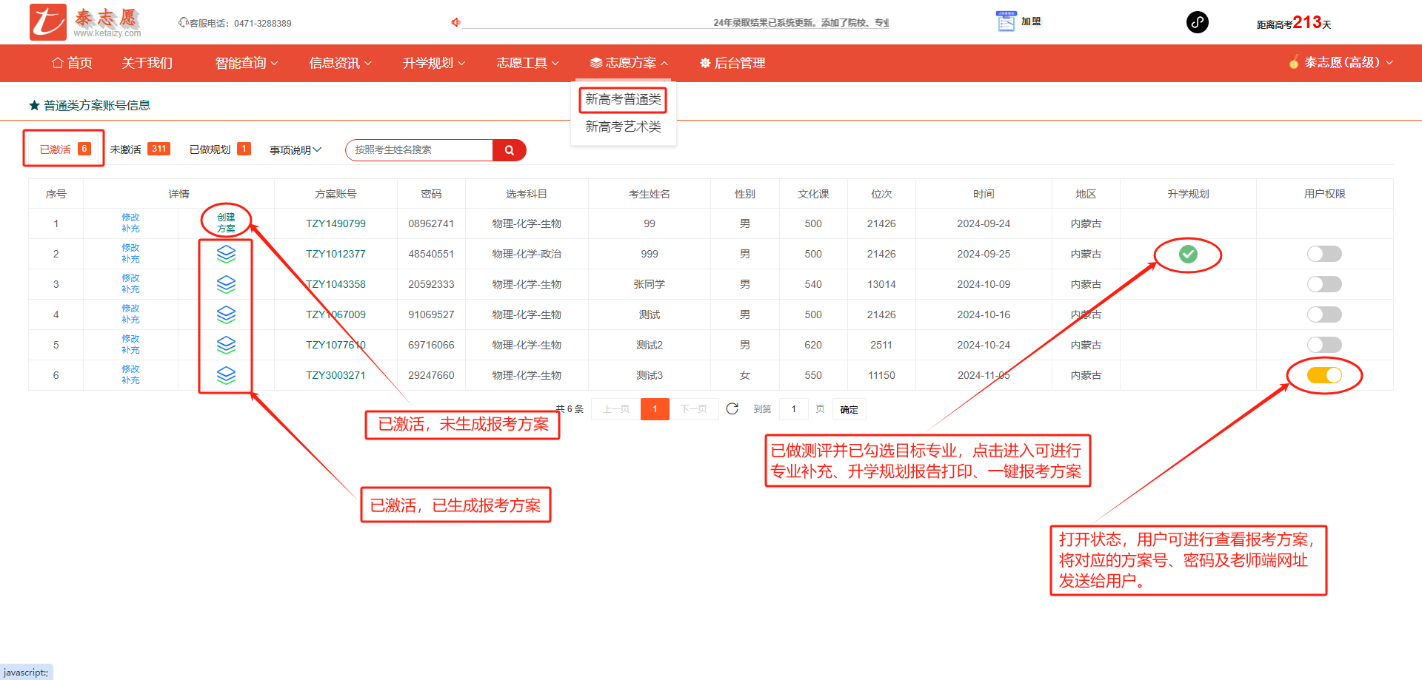Turn off user permission for 测试3
This screenshot has height=680, width=1422.
pos(1324,375)
